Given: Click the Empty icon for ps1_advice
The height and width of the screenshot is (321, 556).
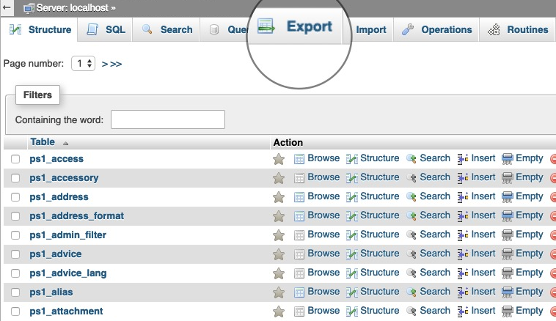Looking at the screenshot, I should click(x=508, y=254).
